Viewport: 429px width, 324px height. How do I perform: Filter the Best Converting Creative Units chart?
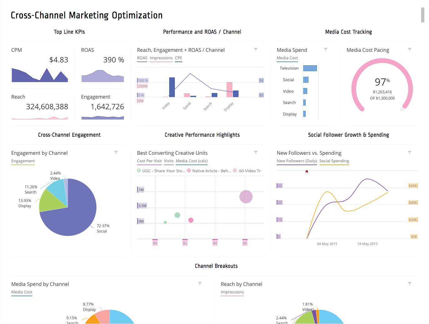tap(256, 152)
